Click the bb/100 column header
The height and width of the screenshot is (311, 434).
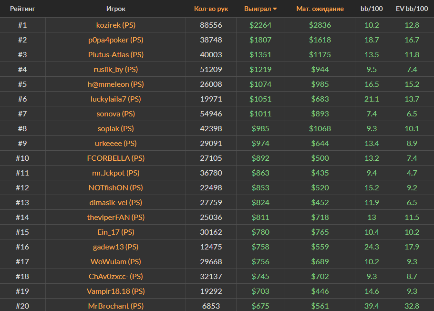pyautogui.click(x=371, y=9)
